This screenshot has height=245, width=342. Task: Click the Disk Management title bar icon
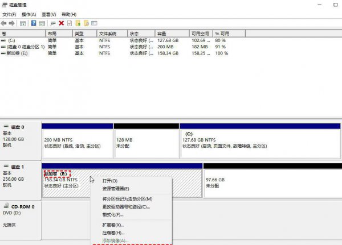[5, 5]
